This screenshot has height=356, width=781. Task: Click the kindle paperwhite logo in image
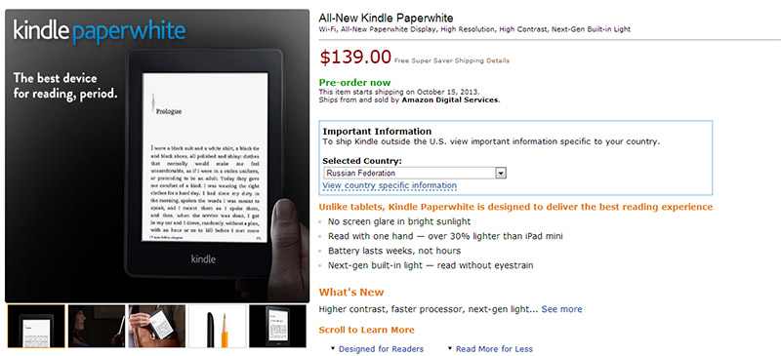pos(100,32)
